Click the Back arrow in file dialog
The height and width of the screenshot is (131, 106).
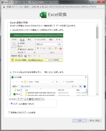coord(13,82)
